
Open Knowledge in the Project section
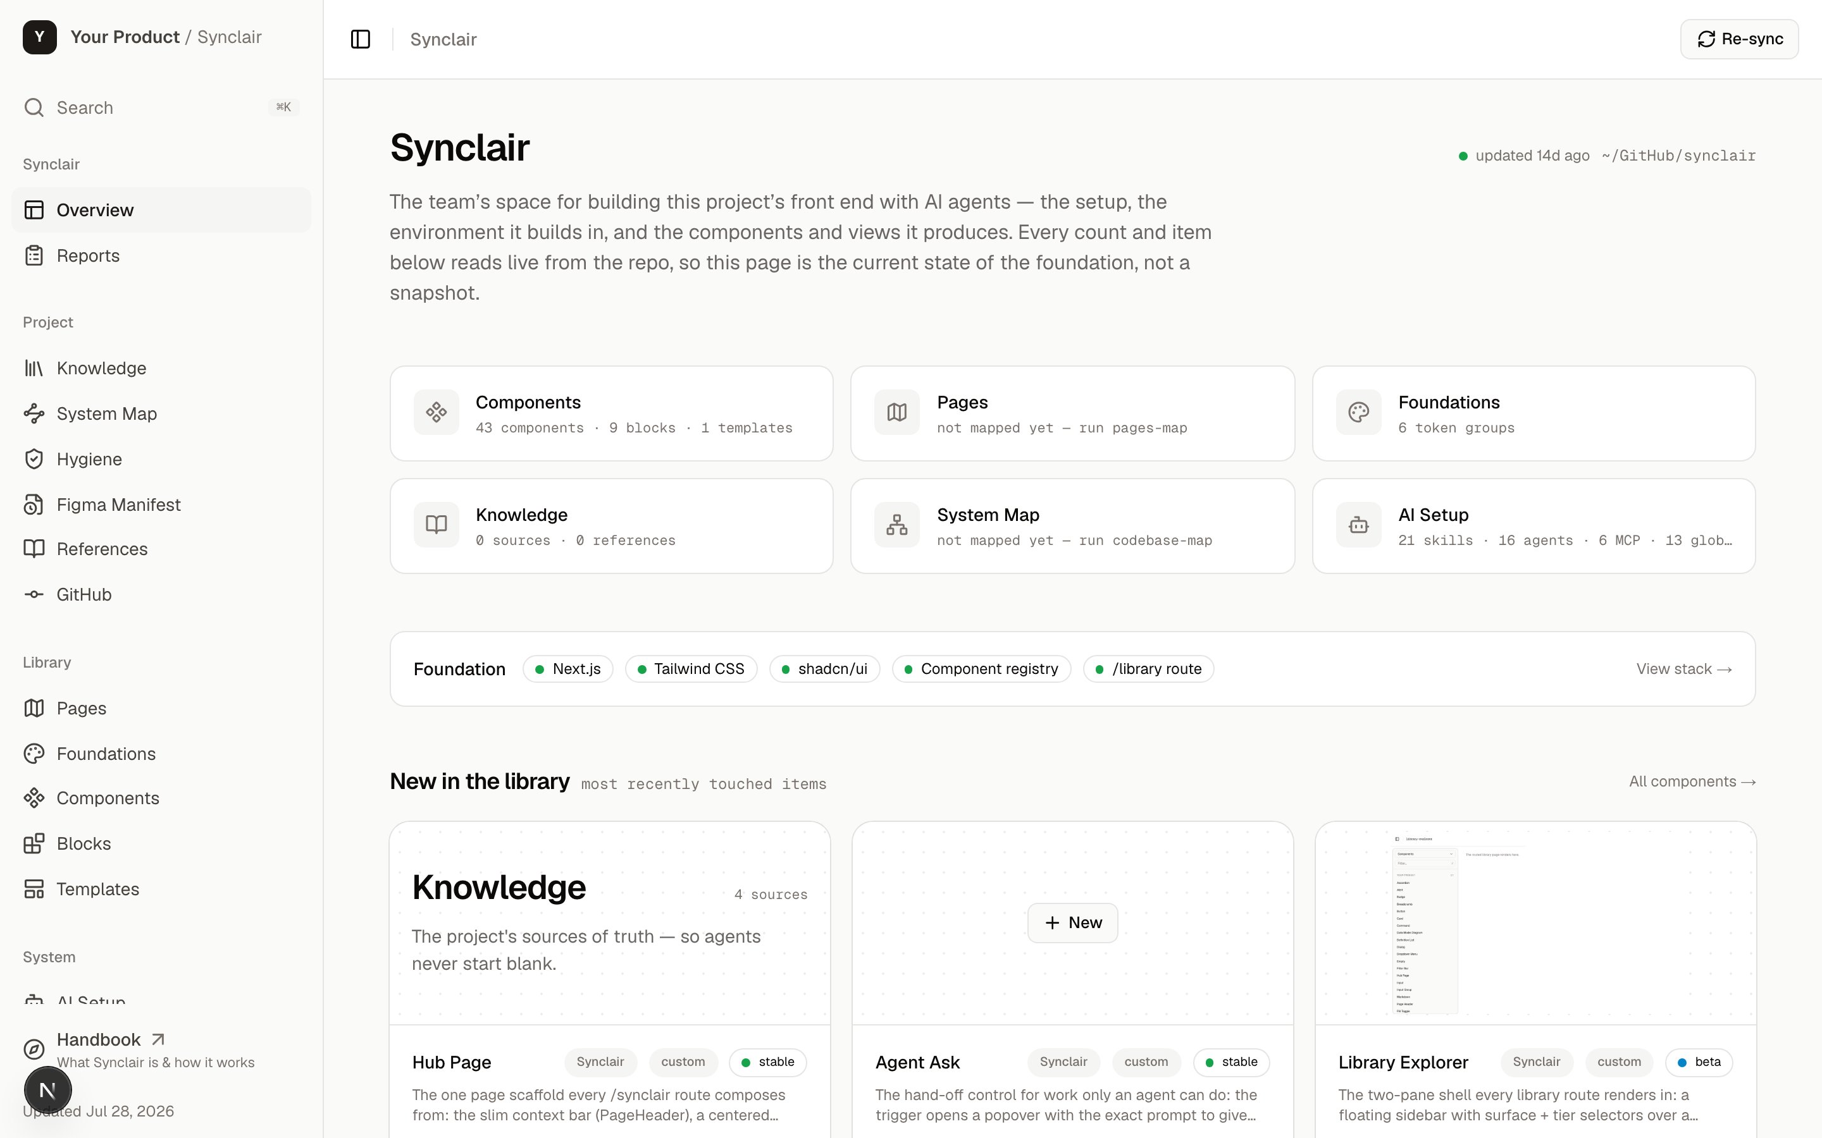click(x=161, y=368)
